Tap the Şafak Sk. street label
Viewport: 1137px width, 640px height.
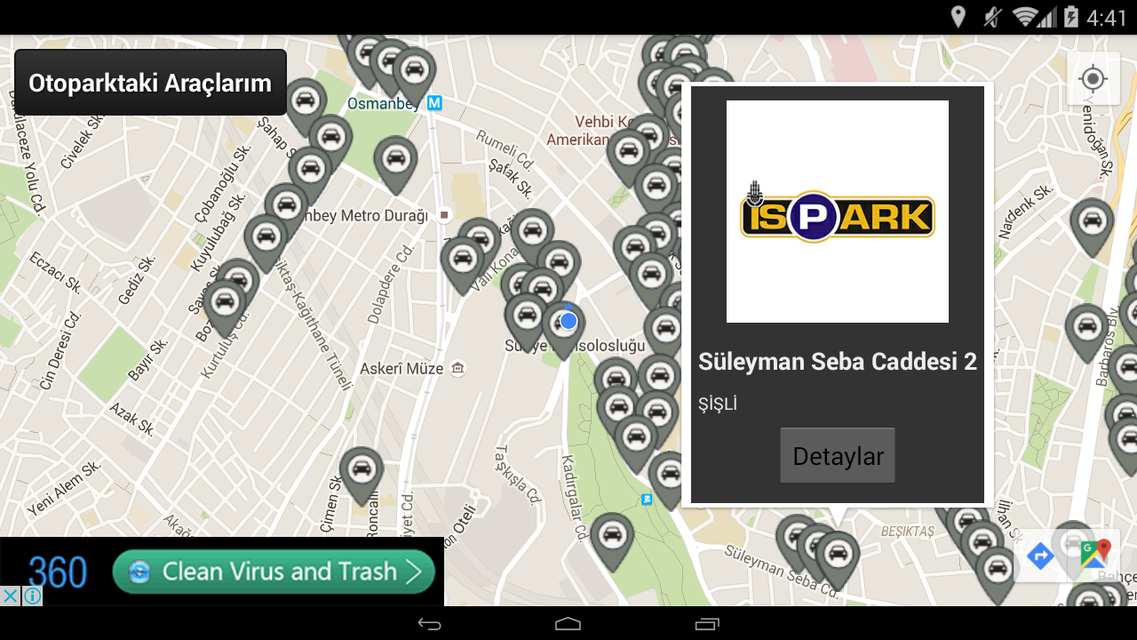tap(510, 177)
